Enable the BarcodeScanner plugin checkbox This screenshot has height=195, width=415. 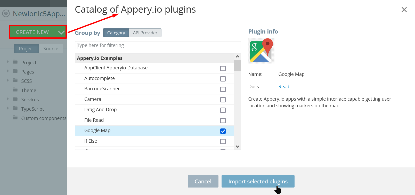pos(223,89)
